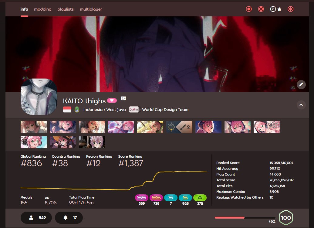Click the Total Hits value 17,424,158

point(277,186)
